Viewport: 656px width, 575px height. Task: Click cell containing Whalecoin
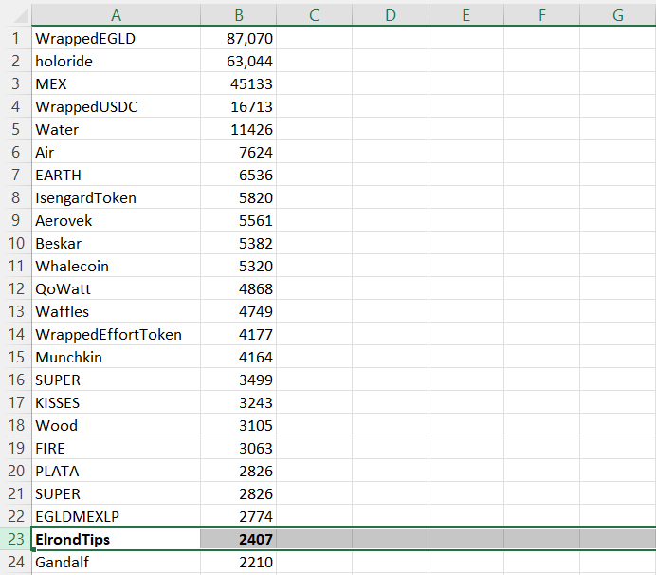(x=117, y=266)
